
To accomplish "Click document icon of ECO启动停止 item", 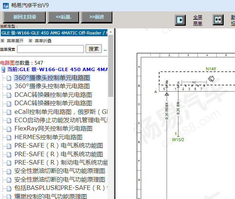I will pos(9,120).
